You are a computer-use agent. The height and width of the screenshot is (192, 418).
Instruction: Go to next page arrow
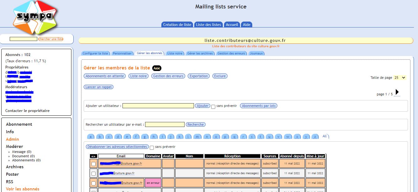coord(397,92)
